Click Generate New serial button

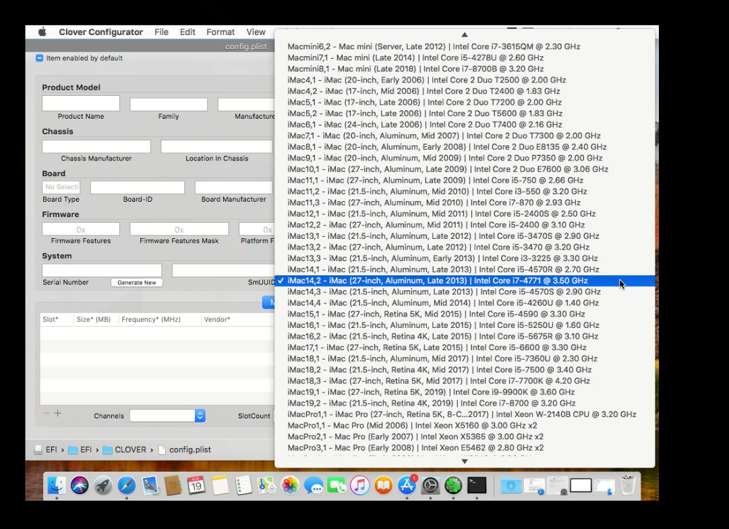pyautogui.click(x=137, y=283)
